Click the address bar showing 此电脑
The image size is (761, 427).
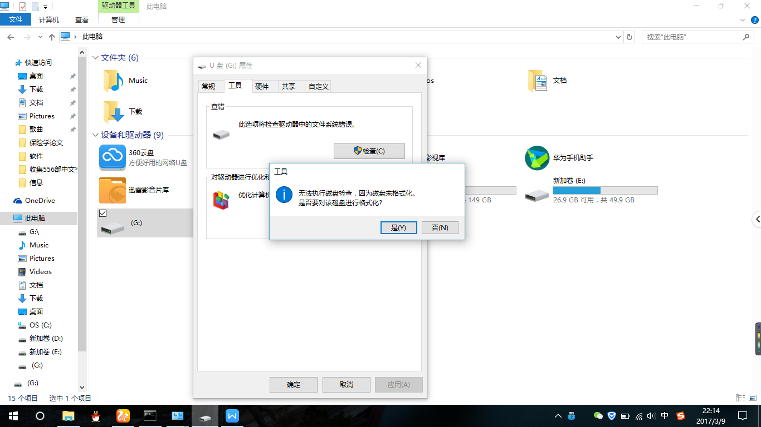[x=341, y=37]
